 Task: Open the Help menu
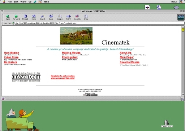pos(46,2)
